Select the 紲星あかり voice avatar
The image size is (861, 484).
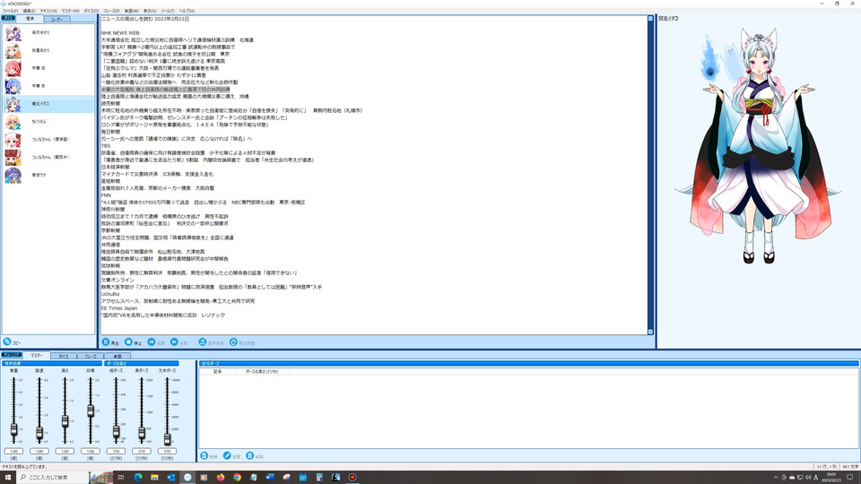point(13,50)
